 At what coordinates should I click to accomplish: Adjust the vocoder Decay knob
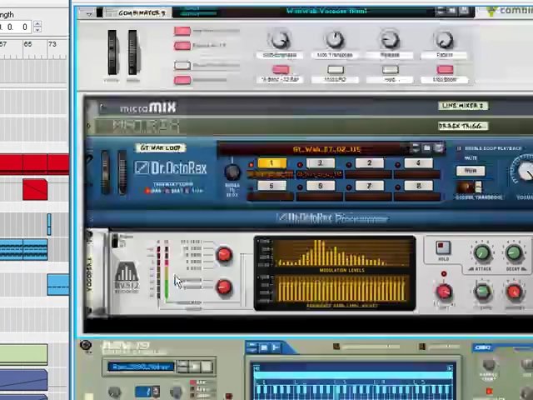pos(514,252)
